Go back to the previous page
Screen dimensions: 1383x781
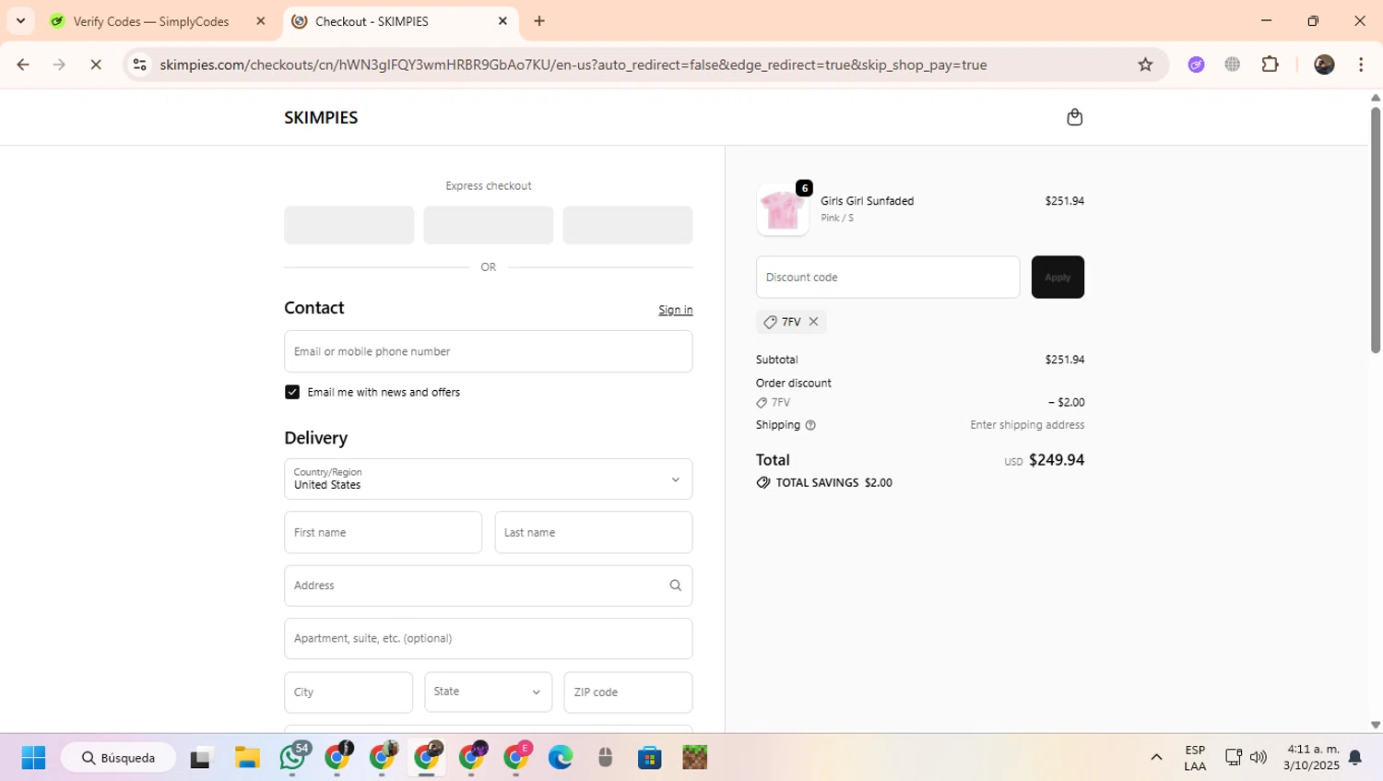click(x=23, y=65)
